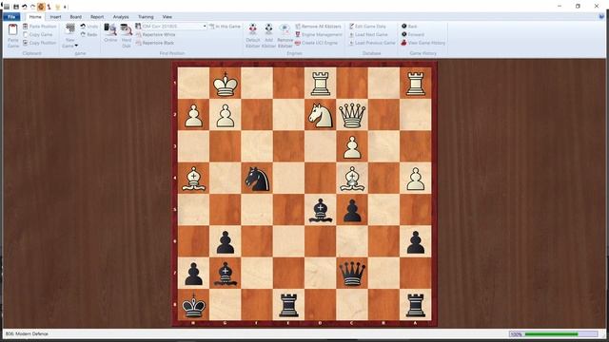This screenshot has height=342, width=609.
Task: Click B06: Modern Defence opening text
Action: tap(27, 333)
